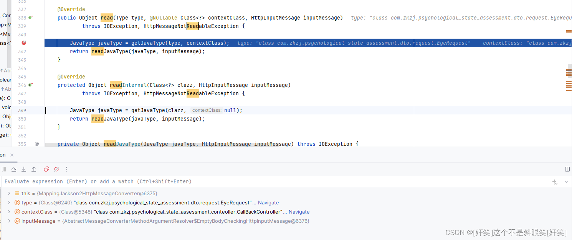
Task: Expand the 'contextClass' variable entry
Action: click(9, 212)
